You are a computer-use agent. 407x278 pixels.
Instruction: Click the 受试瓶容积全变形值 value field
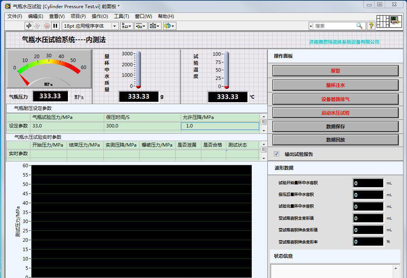(x=368, y=218)
